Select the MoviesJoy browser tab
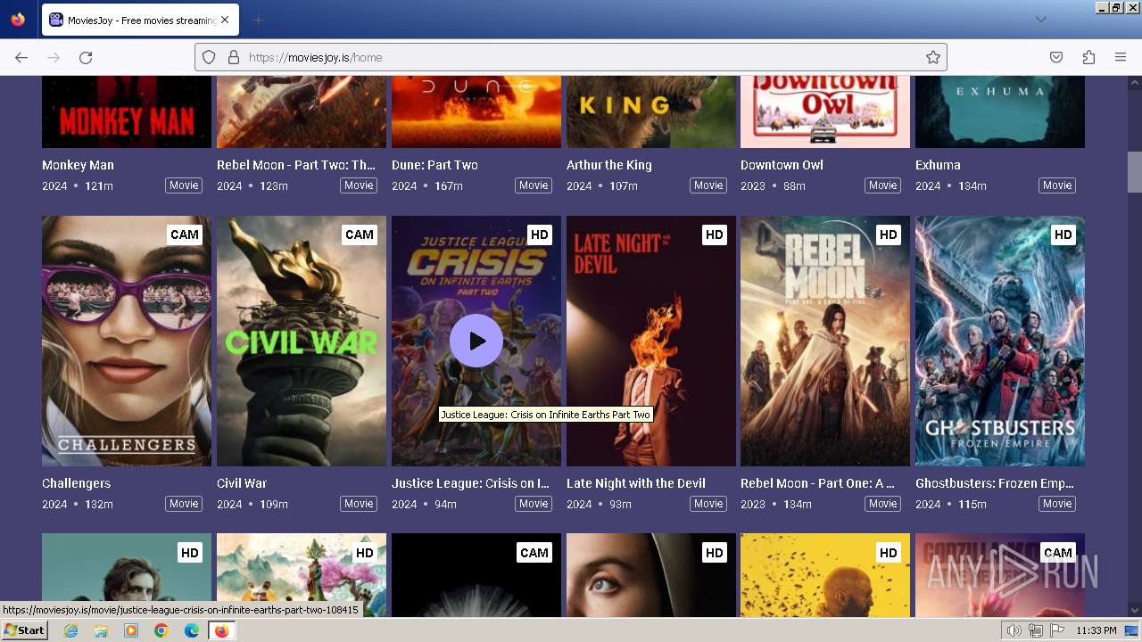The image size is (1142, 642). (x=140, y=20)
